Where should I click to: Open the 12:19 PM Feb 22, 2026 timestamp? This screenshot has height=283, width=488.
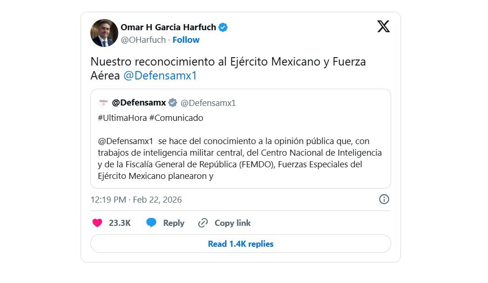pyautogui.click(x=136, y=200)
